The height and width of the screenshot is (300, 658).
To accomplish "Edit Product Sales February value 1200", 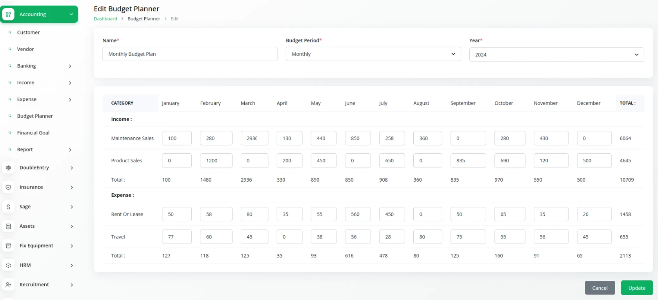I will tap(216, 161).
